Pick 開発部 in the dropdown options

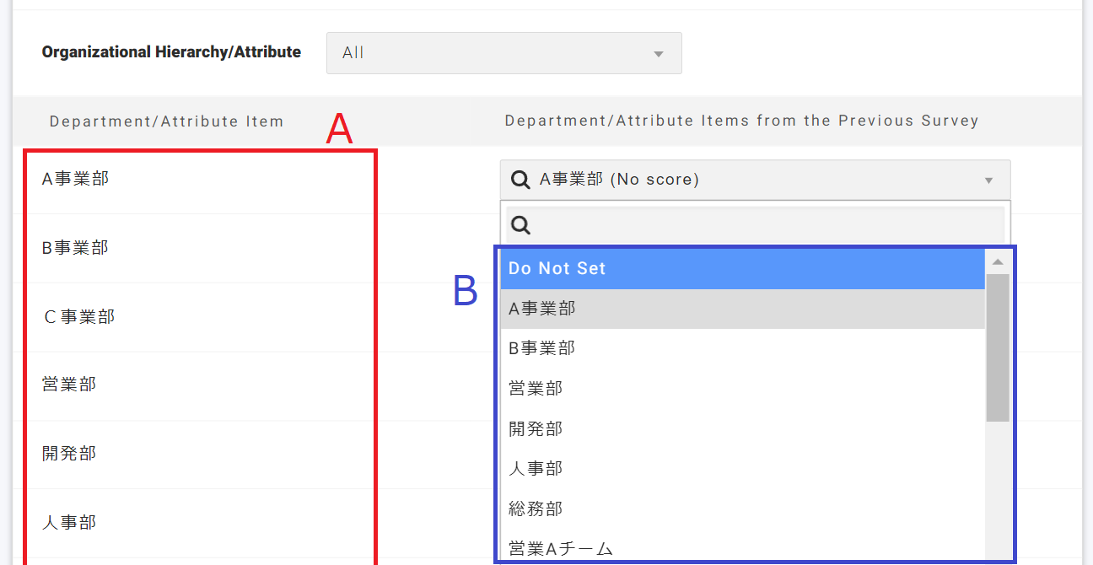pos(742,428)
